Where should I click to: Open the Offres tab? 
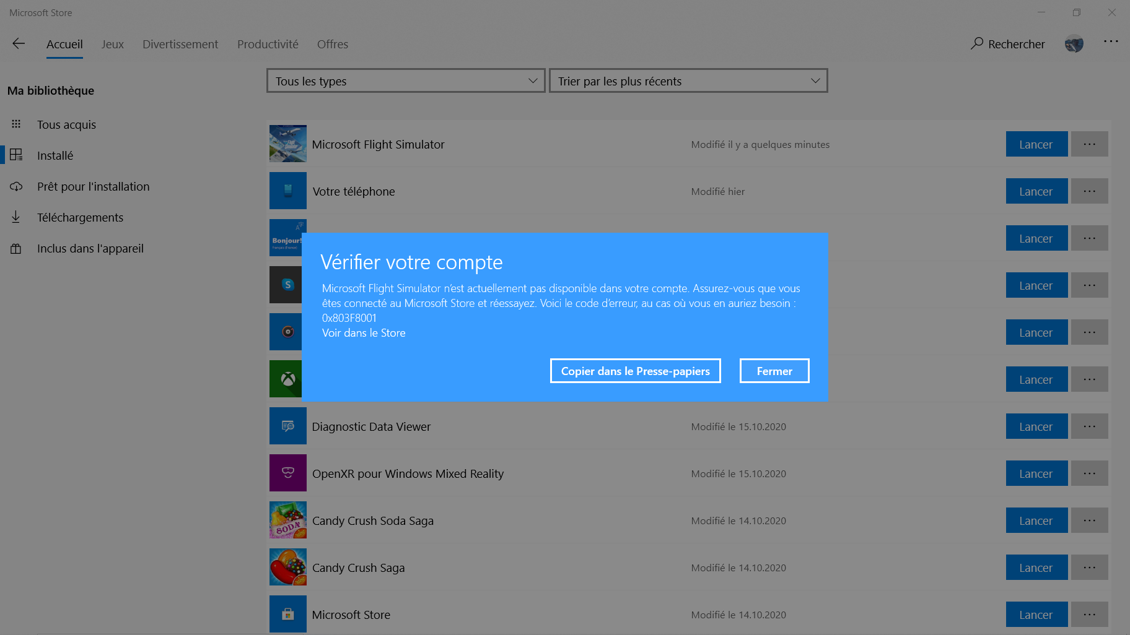pyautogui.click(x=333, y=45)
